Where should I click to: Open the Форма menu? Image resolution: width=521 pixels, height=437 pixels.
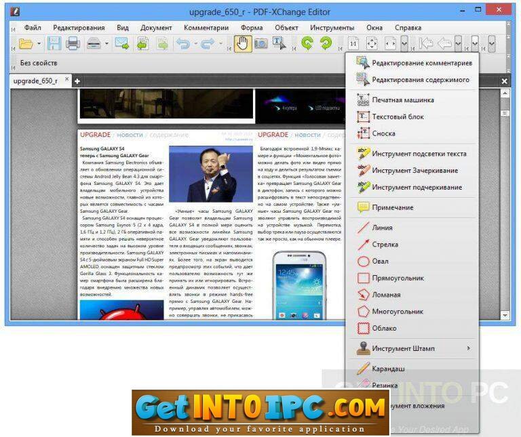point(252,28)
